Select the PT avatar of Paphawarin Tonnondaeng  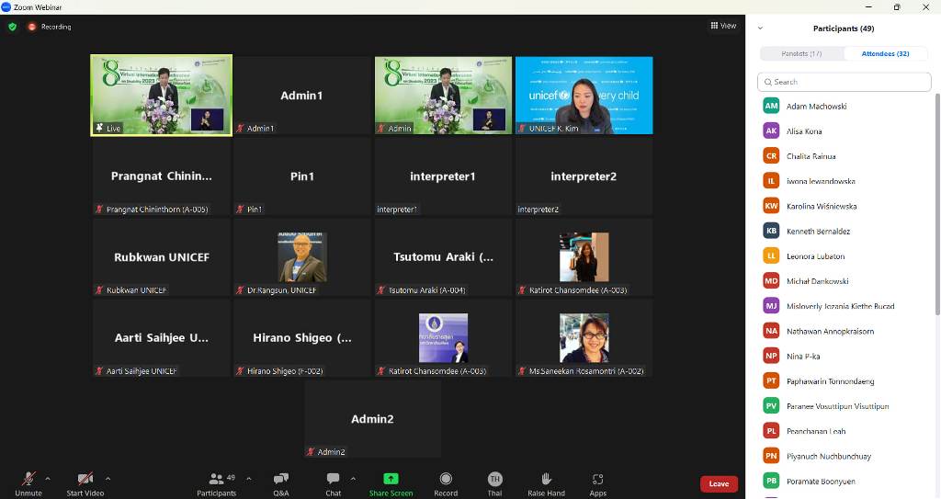pyautogui.click(x=771, y=380)
